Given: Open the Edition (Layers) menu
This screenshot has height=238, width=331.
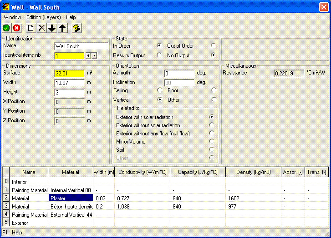Looking at the screenshot, I should click(x=43, y=17).
